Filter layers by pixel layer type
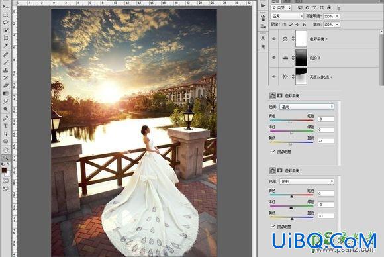 (x=300, y=8)
